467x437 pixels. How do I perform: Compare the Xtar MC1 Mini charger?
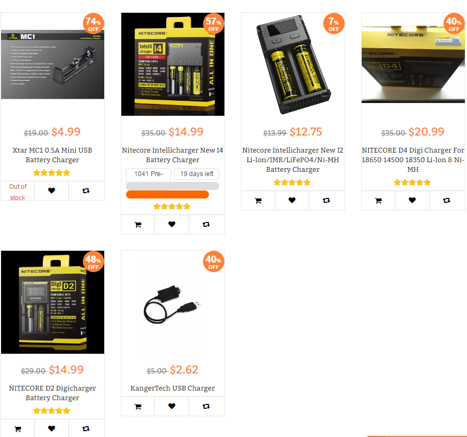pos(86,190)
